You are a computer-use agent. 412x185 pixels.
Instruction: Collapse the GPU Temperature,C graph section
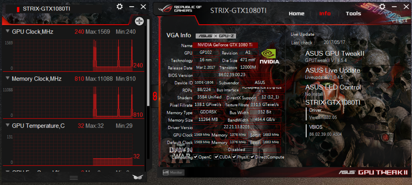(x=8, y=125)
